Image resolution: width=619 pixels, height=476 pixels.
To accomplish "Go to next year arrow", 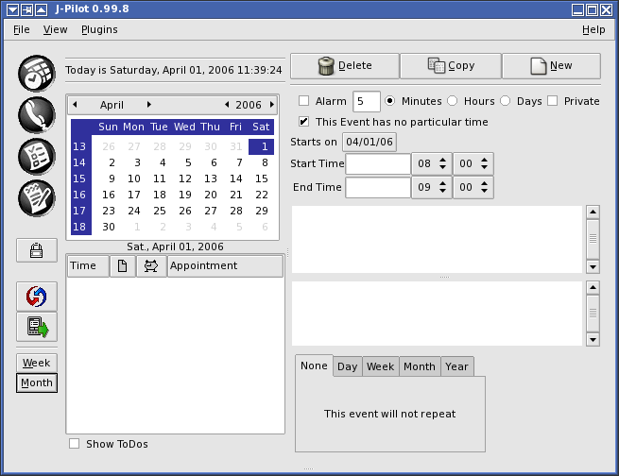I will pos(272,105).
